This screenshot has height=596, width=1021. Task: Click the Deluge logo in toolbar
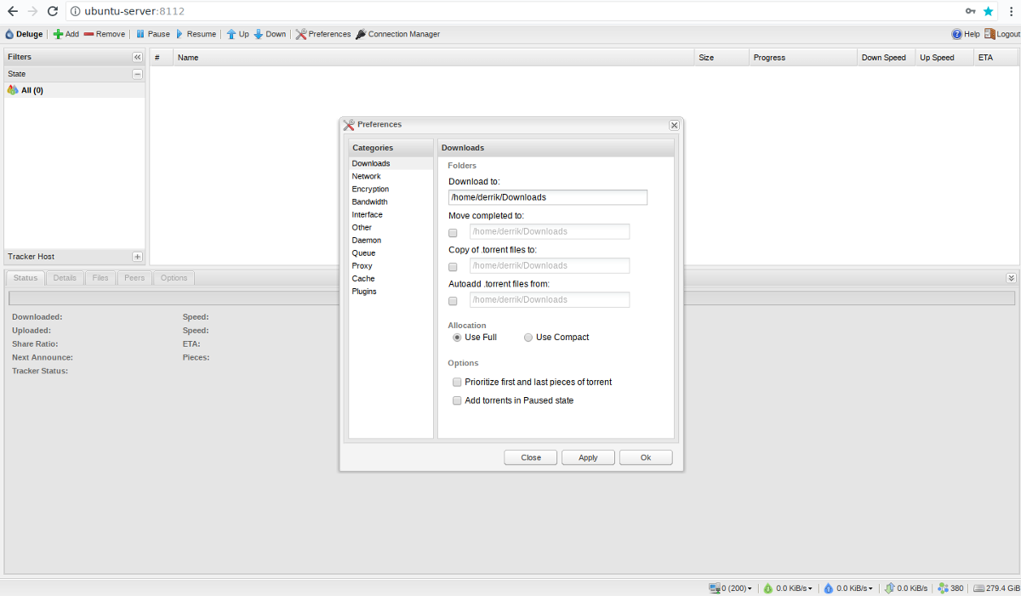24,34
